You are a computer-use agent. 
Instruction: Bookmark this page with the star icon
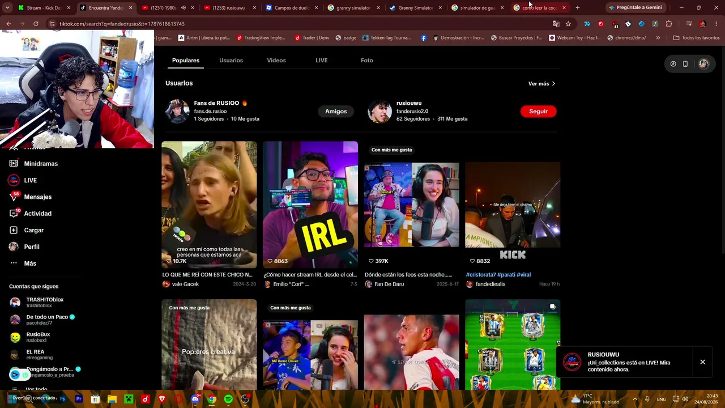pos(568,24)
